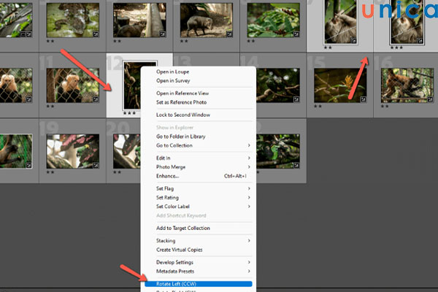
Task: Click the adjustments badge on the green leaves photo
Action: [x=296, y=34]
